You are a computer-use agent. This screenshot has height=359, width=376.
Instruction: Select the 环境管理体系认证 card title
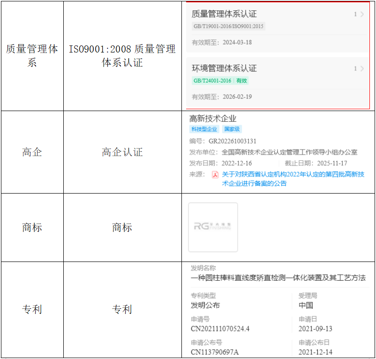click(x=224, y=68)
